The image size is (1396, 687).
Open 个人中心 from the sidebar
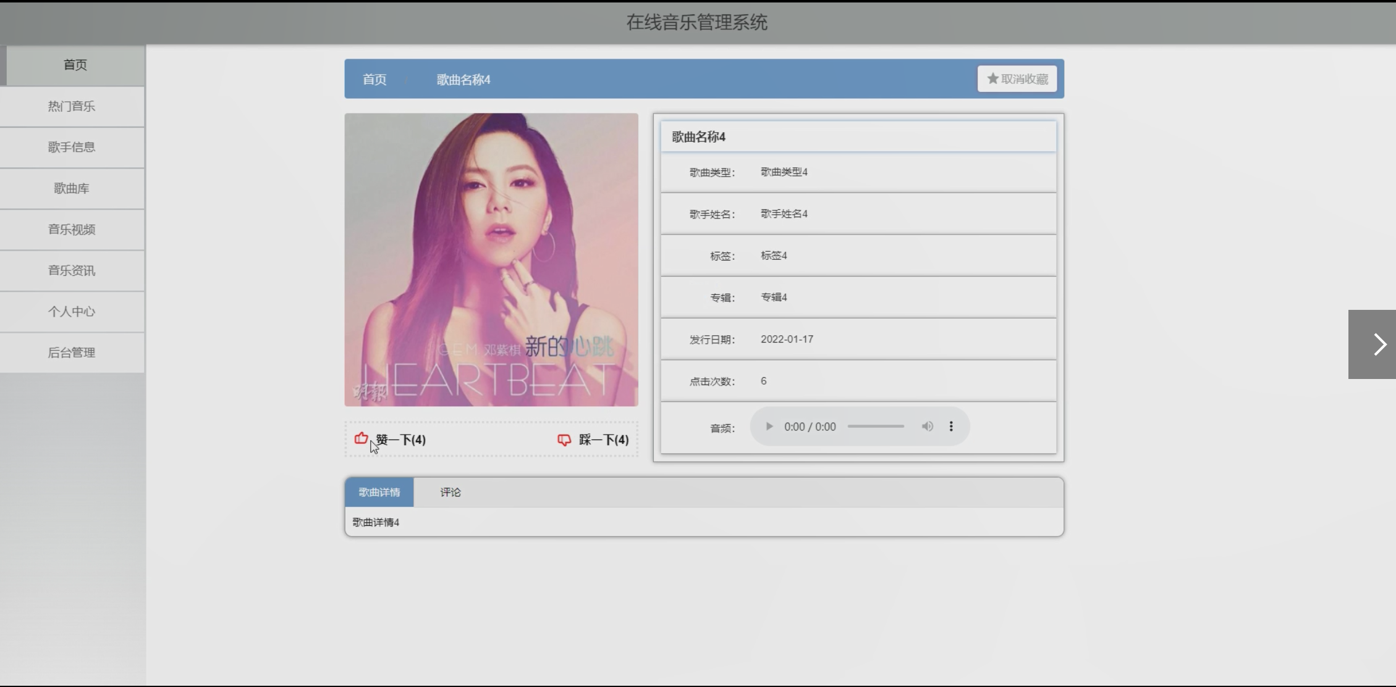tap(72, 311)
